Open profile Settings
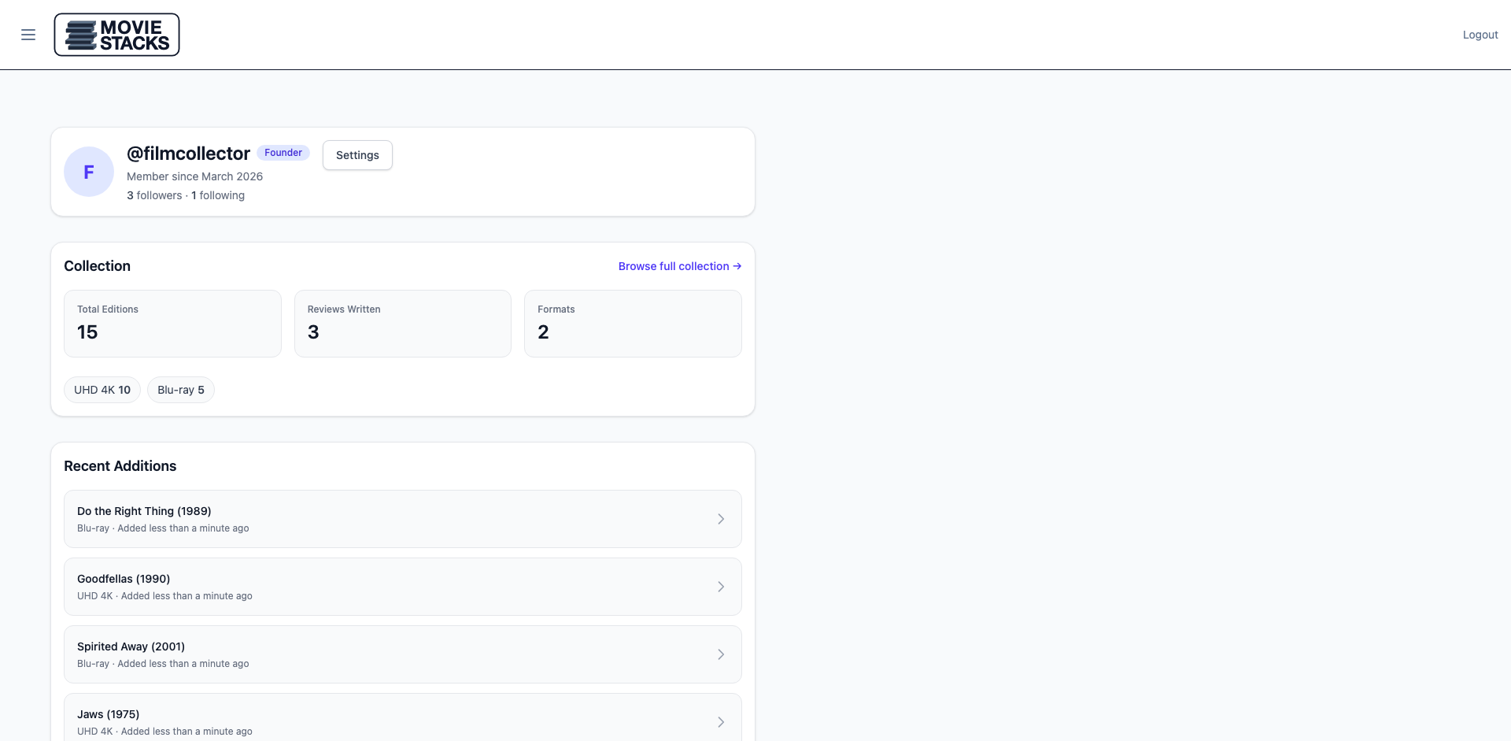The image size is (1511, 741). pyautogui.click(x=357, y=155)
